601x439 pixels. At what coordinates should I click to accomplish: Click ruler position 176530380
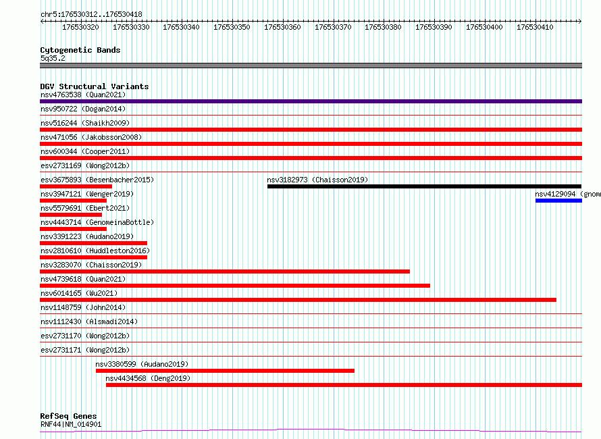384,27
